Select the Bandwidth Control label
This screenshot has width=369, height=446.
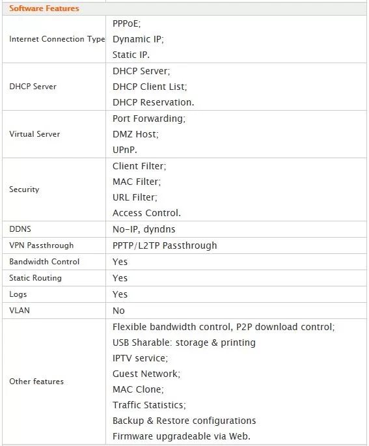click(44, 262)
